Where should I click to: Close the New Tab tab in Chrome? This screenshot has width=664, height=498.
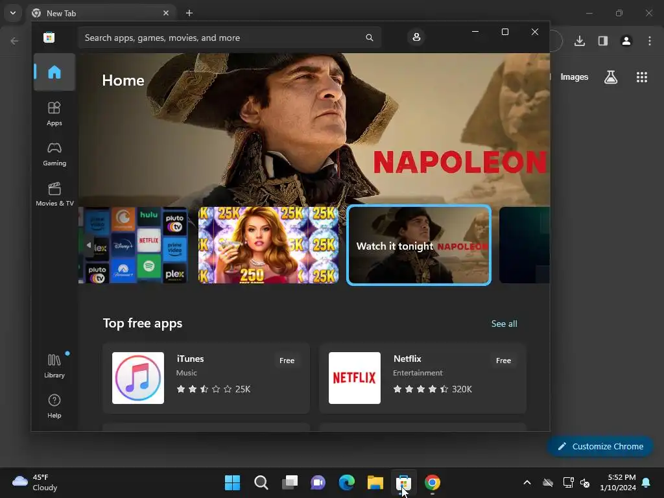click(x=166, y=13)
